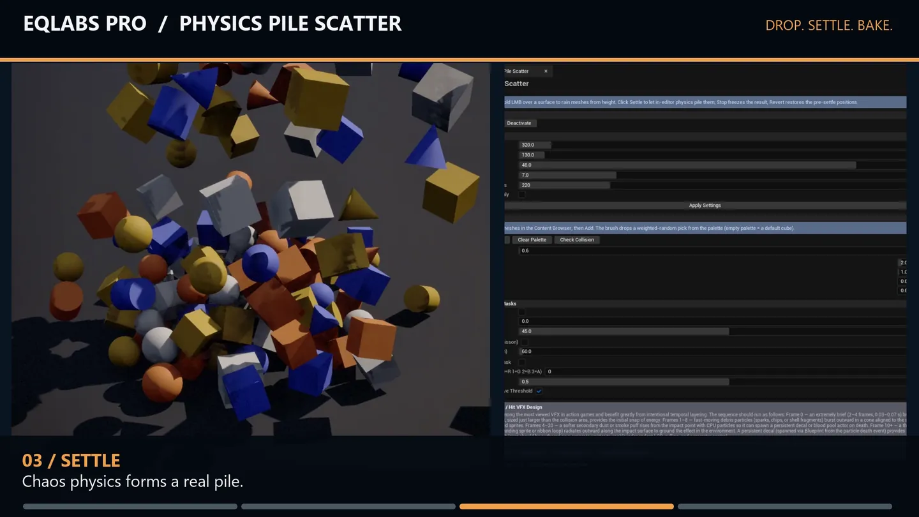The height and width of the screenshot is (517, 919).
Task: Click the DROP. SETTLE. BAKE. tagline
Action: pos(828,26)
